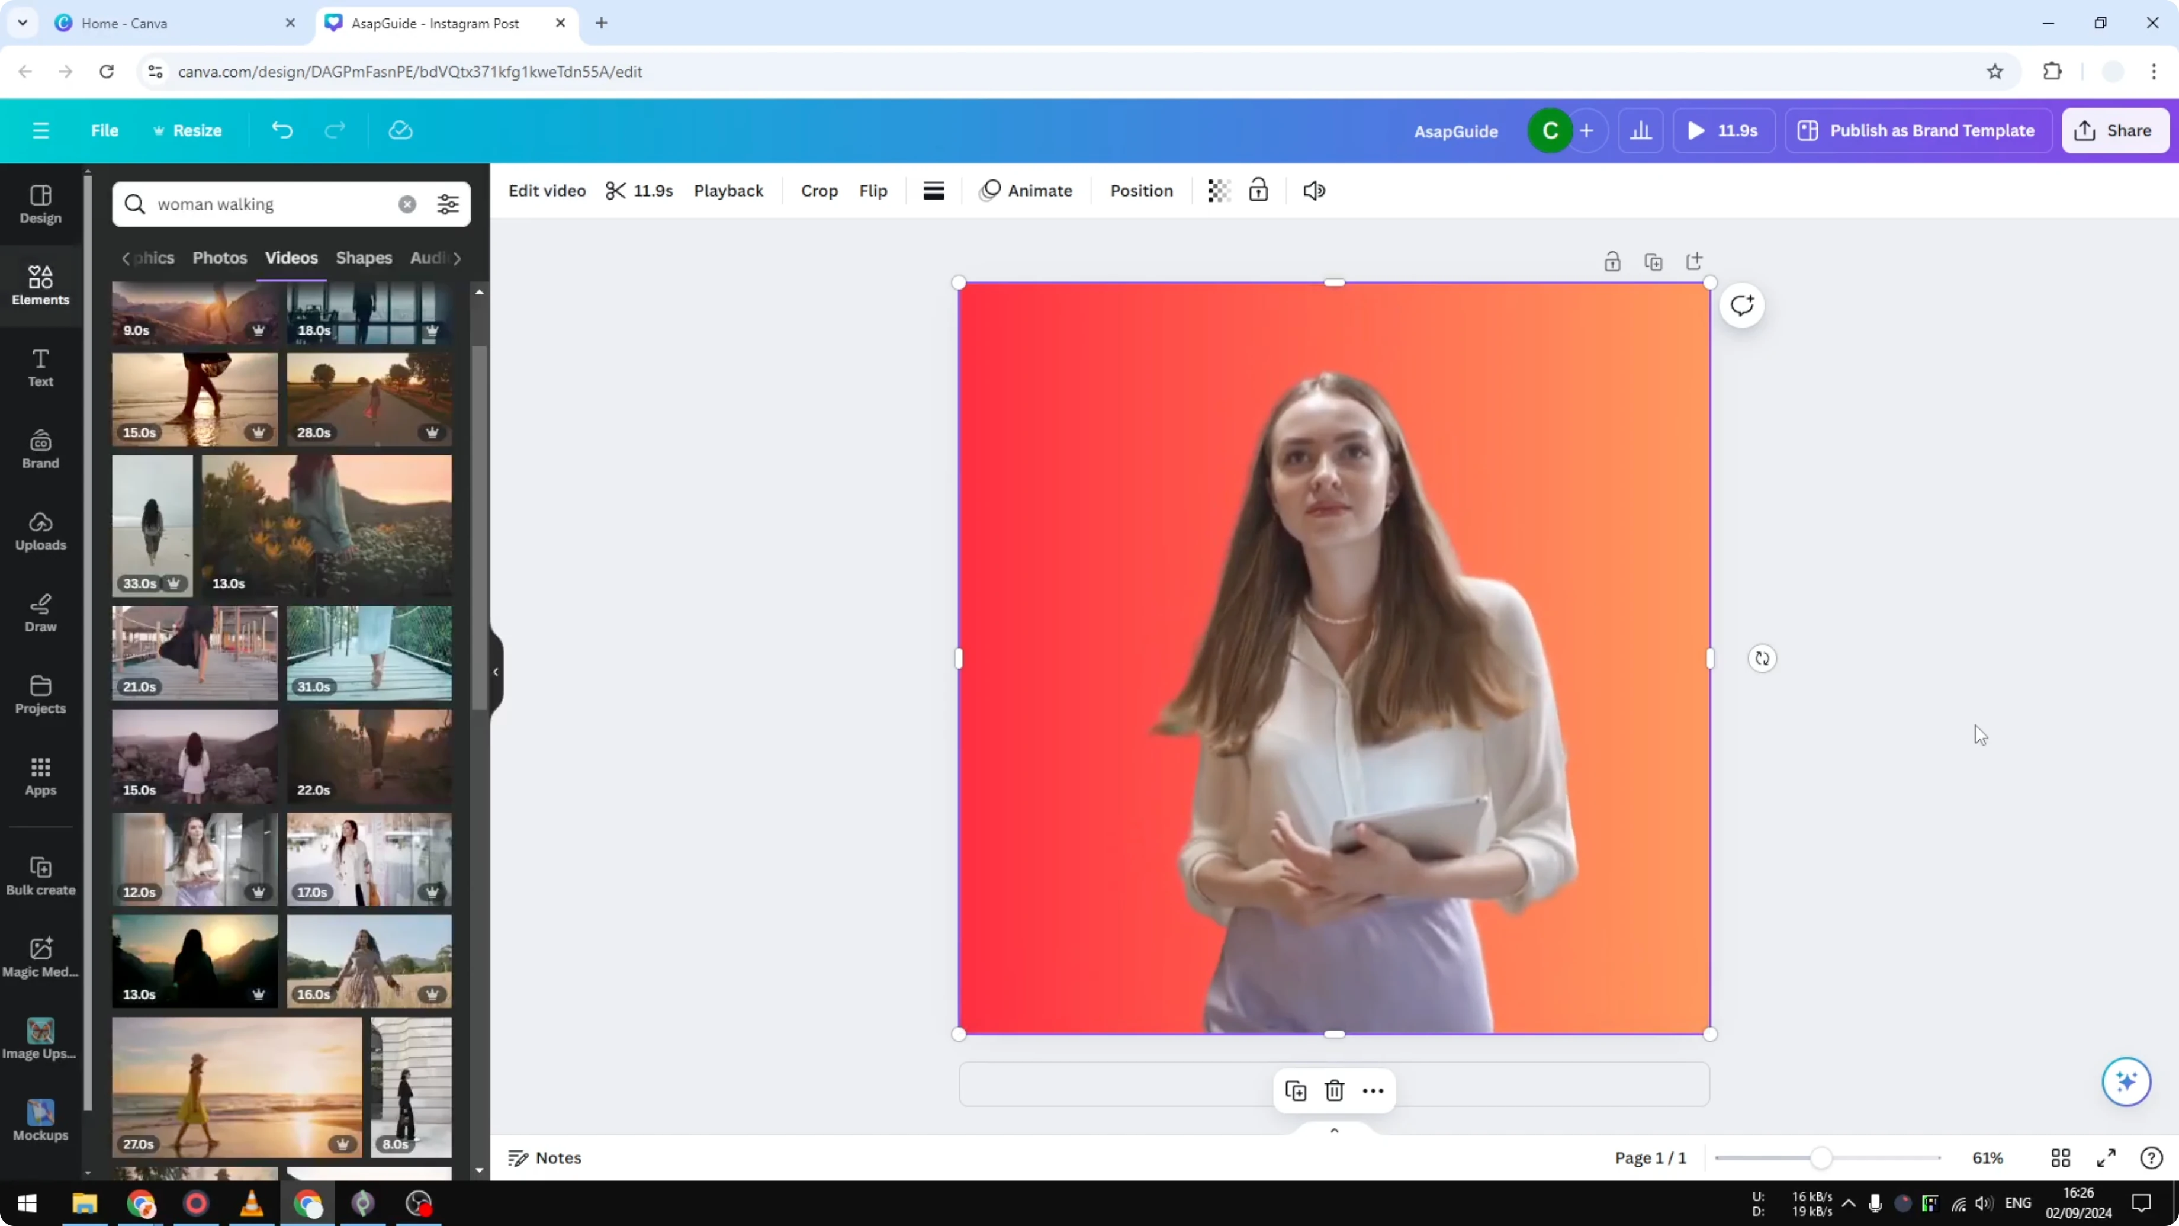Enter fullscreen presentation mode icon

pyautogui.click(x=2106, y=1157)
